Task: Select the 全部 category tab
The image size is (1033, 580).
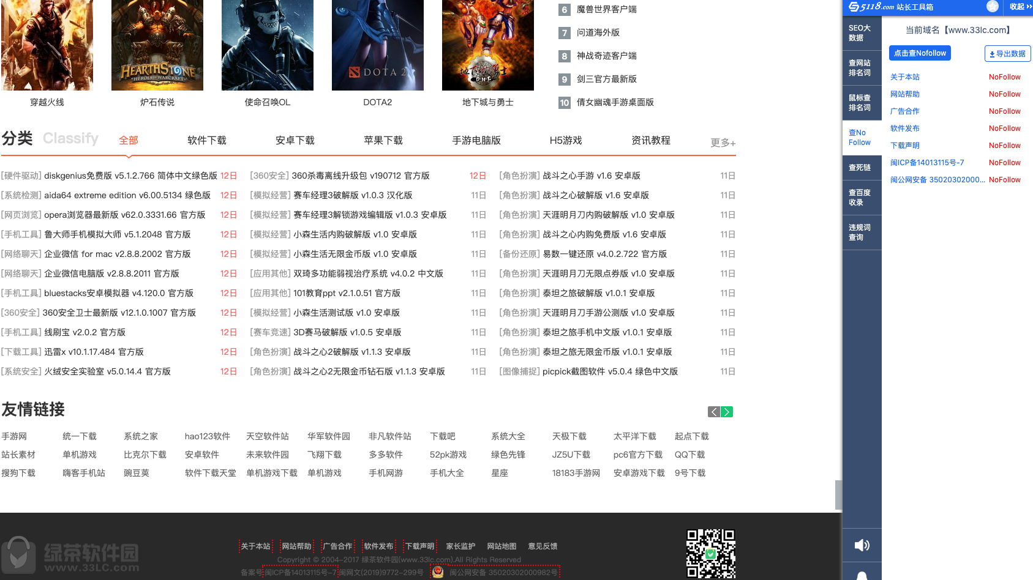Action: 129,141
